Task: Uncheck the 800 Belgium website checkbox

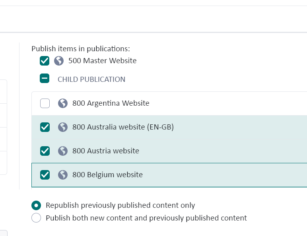Action: coord(45,175)
